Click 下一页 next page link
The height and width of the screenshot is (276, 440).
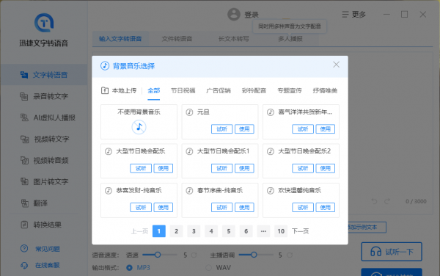pyautogui.click(x=300, y=231)
